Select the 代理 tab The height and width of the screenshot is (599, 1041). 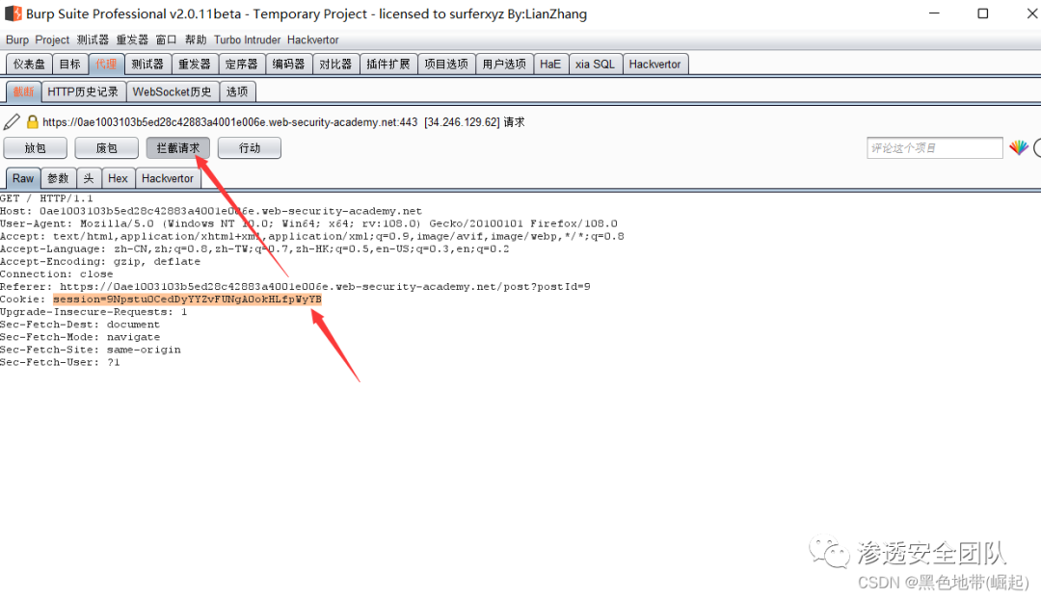(106, 65)
